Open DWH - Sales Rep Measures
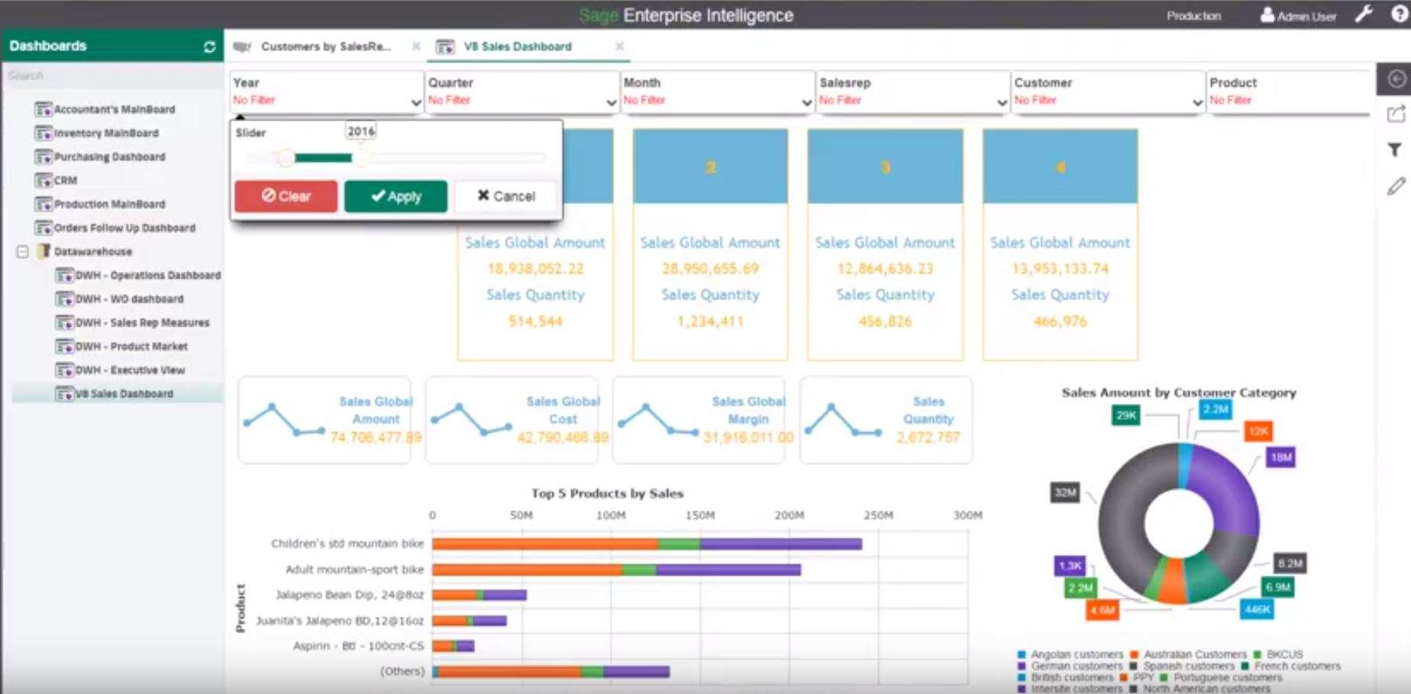Screen dimensions: 1411x694 pos(142,322)
